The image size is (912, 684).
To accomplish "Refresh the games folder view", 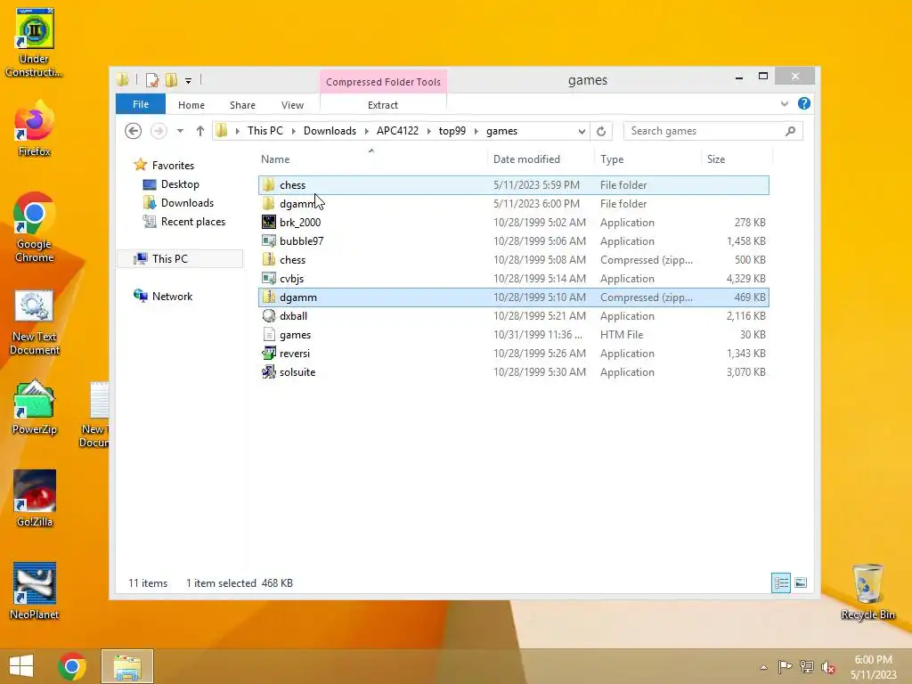I will click(x=601, y=131).
